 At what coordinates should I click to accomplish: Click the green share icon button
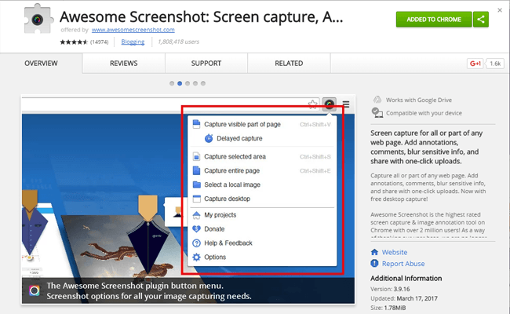(x=481, y=20)
